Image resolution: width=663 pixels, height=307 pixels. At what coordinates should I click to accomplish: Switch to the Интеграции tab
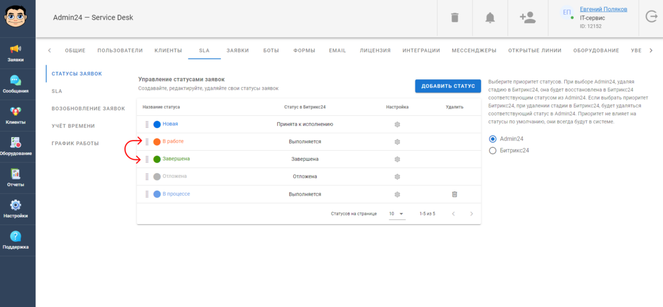click(x=421, y=51)
